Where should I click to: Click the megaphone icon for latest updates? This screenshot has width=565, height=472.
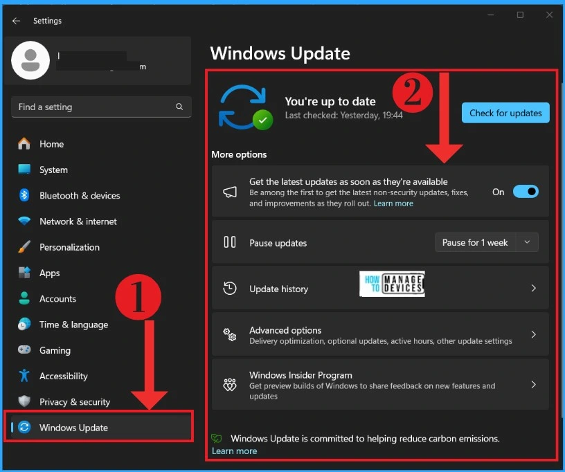coord(230,192)
